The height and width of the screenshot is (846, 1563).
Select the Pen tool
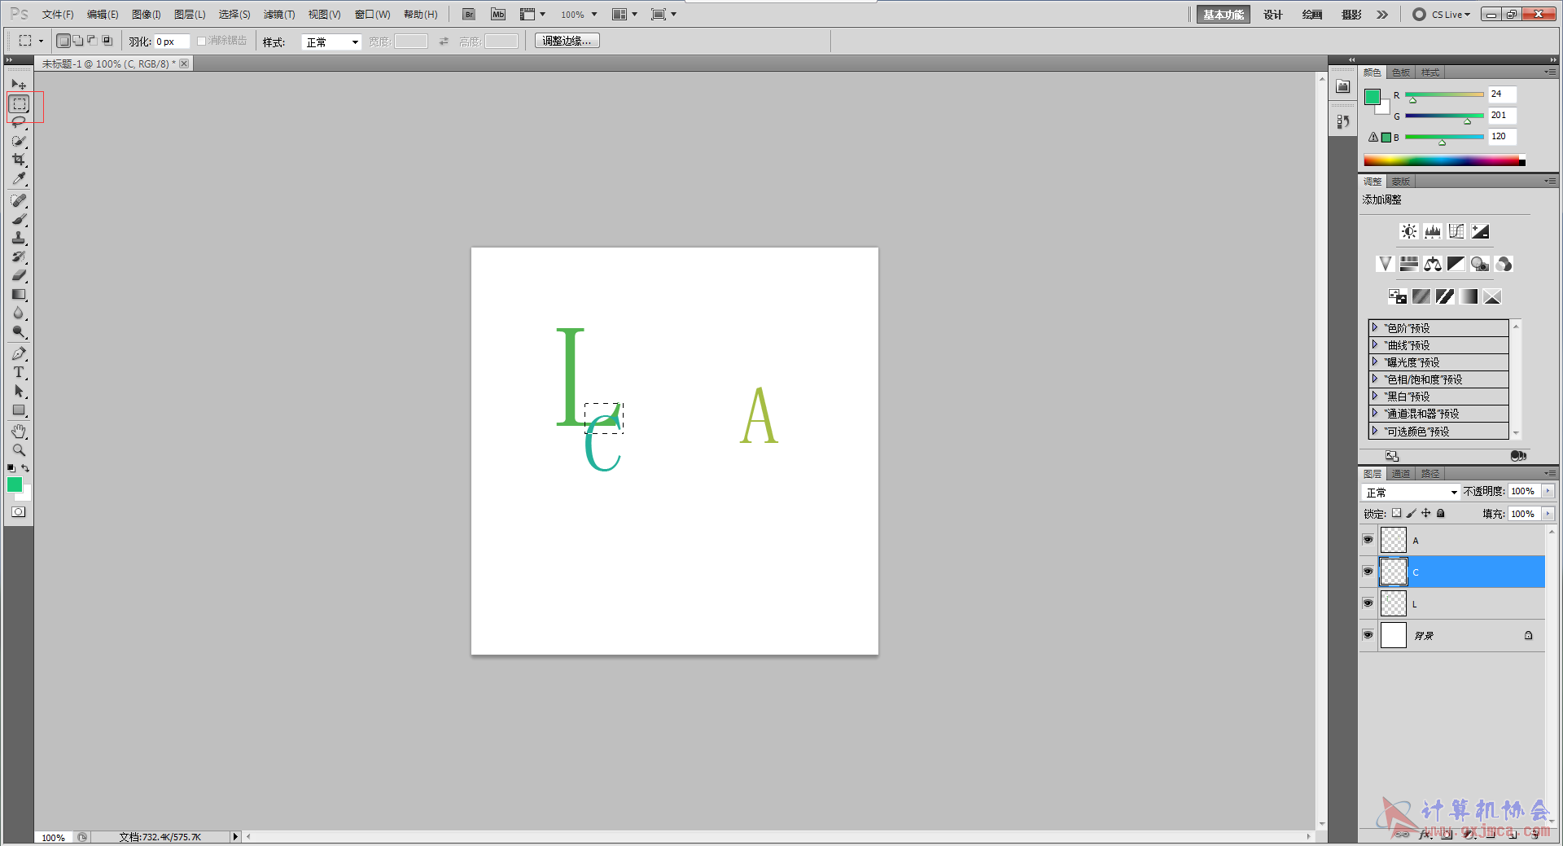pos(19,353)
